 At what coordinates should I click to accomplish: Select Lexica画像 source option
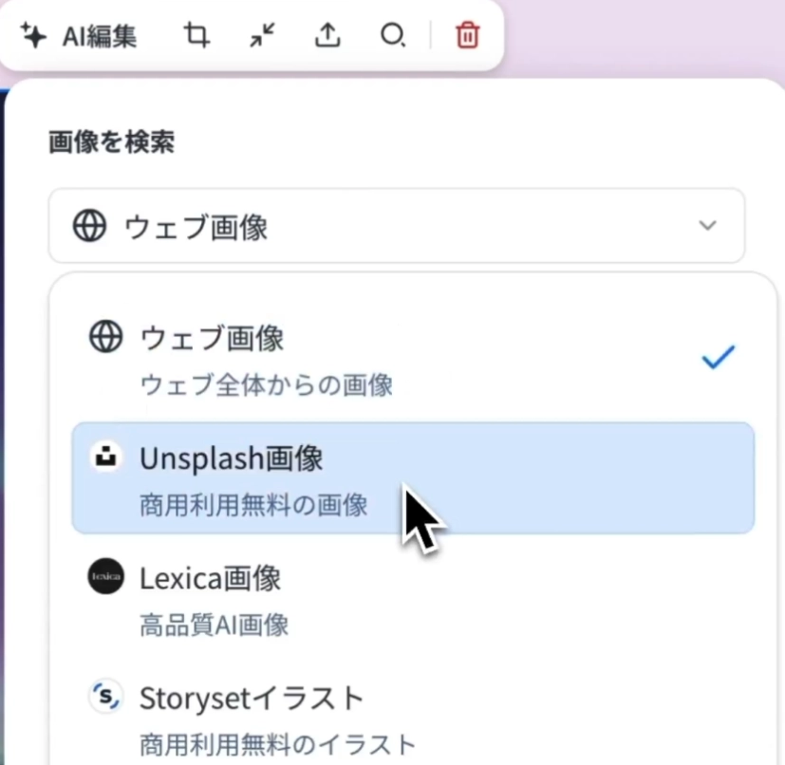click(211, 577)
